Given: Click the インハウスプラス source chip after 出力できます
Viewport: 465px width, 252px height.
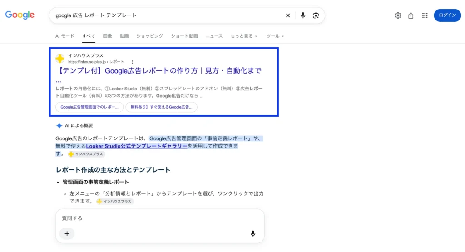Looking at the screenshot, I should pos(115,201).
